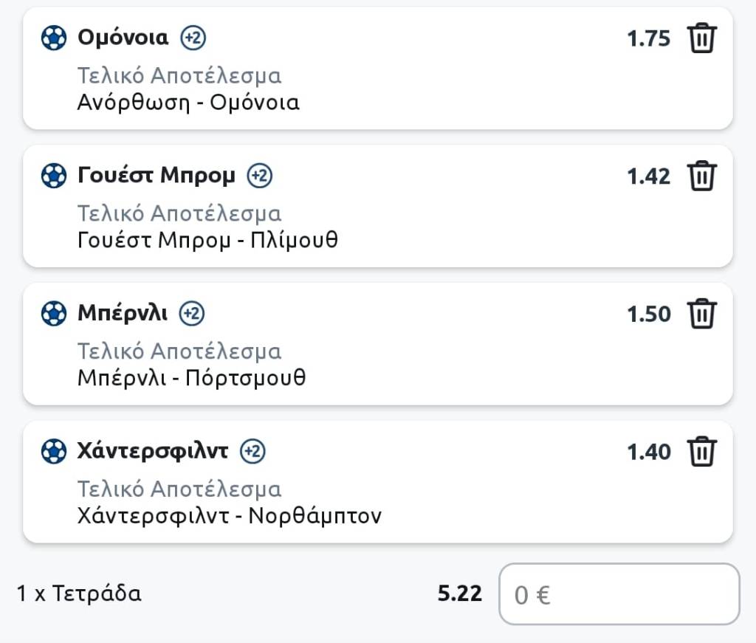Remove the Γουέστ Μπρομ selection with trash icon
The height and width of the screenshot is (643, 756).
pyautogui.click(x=701, y=176)
